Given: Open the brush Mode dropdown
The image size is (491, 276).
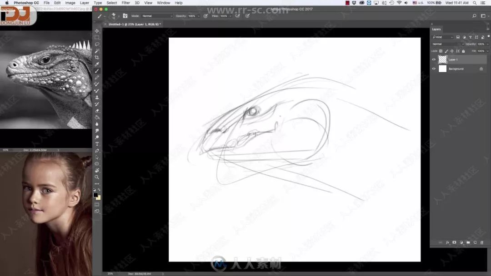Looking at the screenshot, I should (x=157, y=16).
